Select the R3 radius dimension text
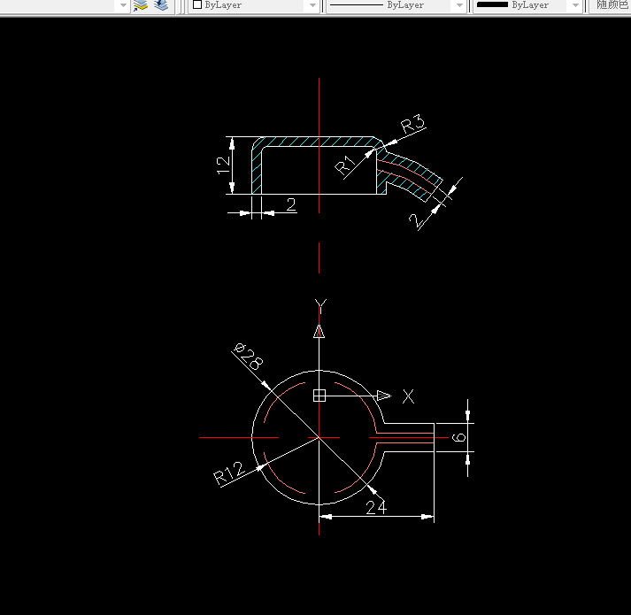631x615 pixels. point(413,125)
